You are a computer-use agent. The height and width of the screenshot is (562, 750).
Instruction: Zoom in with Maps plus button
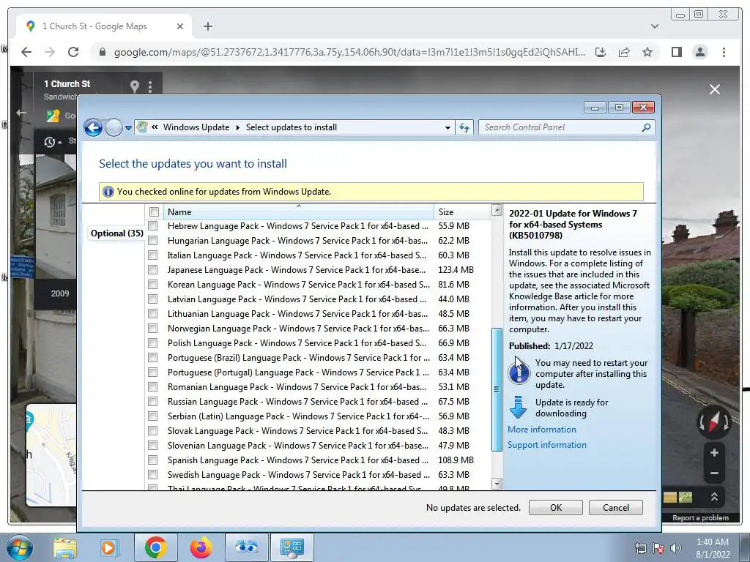pyautogui.click(x=714, y=452)
